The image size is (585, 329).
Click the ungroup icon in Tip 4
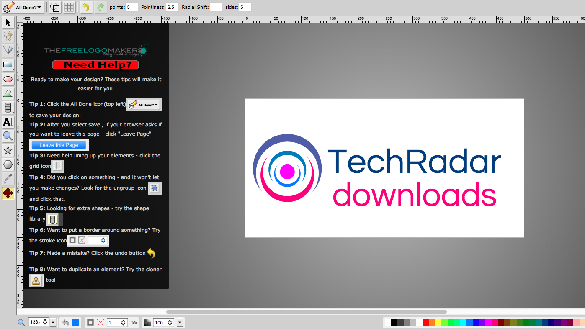155,188
